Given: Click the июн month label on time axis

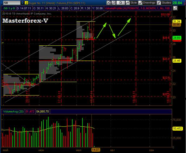Looking at the screenshot, I should point(41,150).
